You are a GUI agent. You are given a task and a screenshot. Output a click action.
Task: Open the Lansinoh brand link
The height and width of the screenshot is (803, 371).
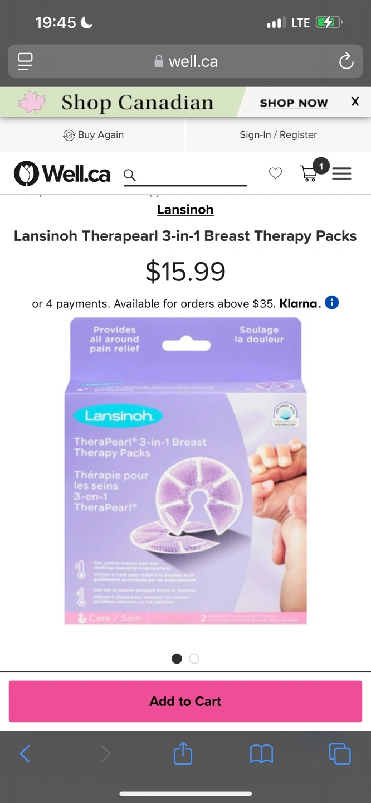pyautogui.click(x=185, y=210)
